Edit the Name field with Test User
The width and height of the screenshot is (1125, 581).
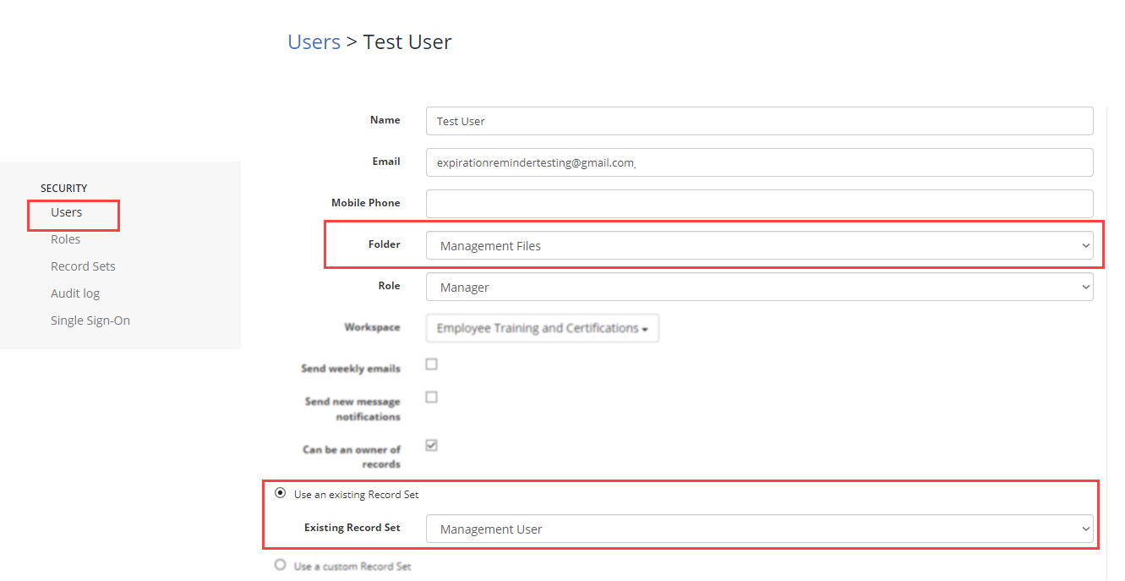pos(760,121)
